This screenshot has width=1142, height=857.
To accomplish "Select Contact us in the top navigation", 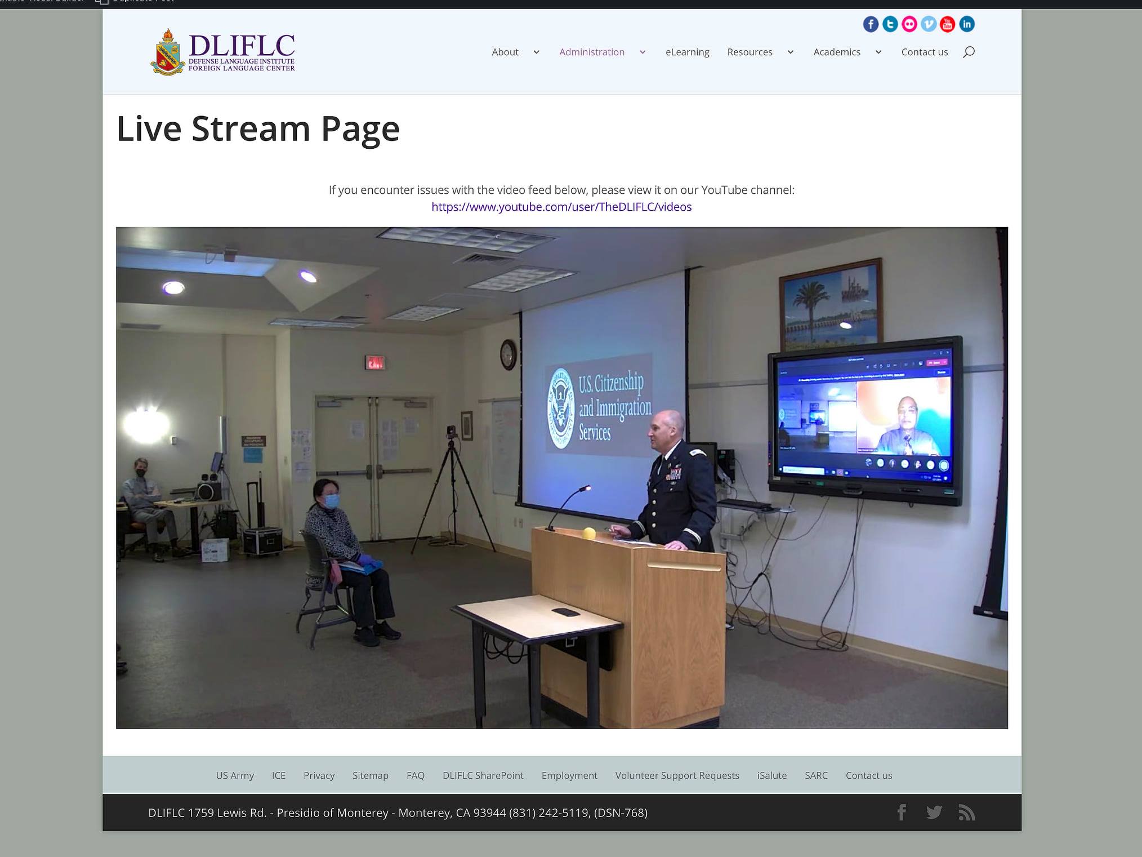I will (x=925, y=52).
